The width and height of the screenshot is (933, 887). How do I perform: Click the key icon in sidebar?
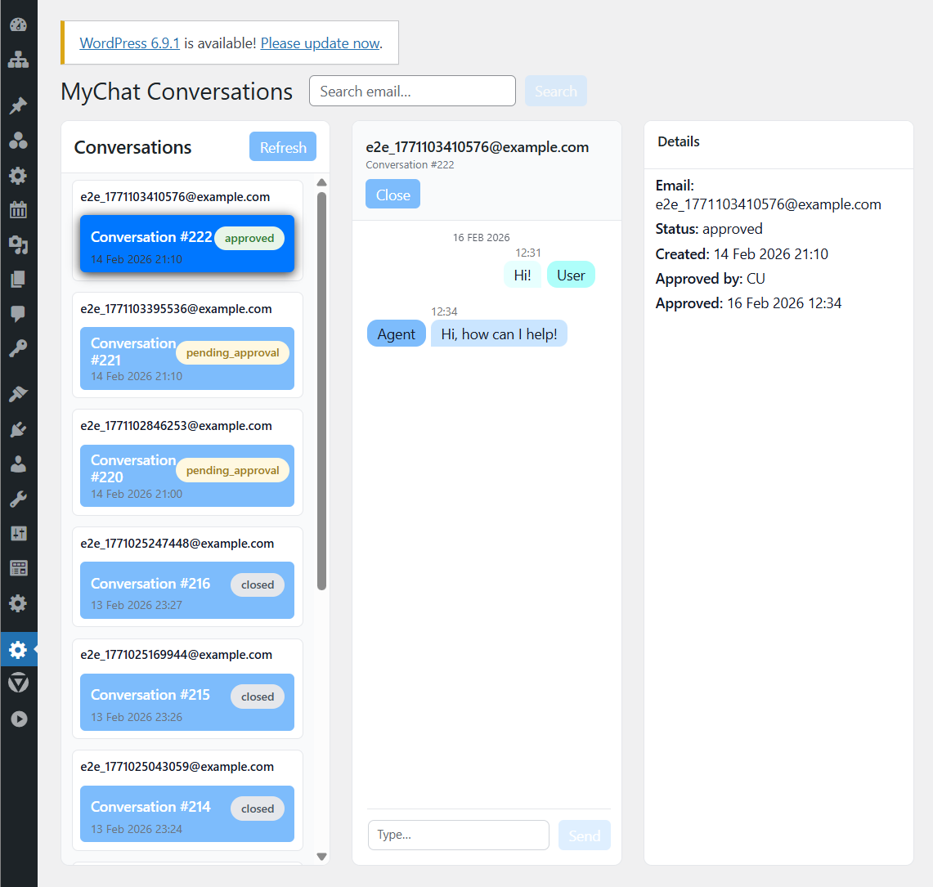coord(18,349)
